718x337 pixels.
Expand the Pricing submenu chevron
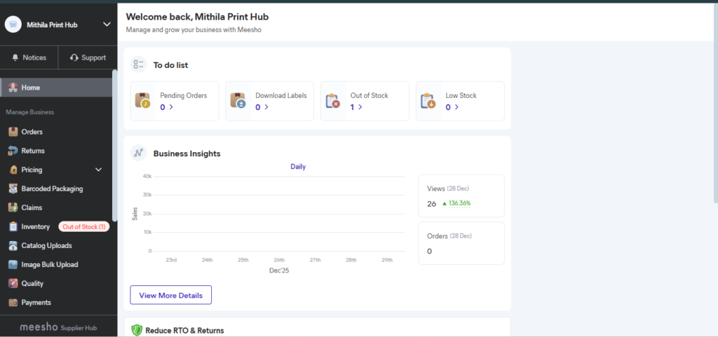pos(98,170)
